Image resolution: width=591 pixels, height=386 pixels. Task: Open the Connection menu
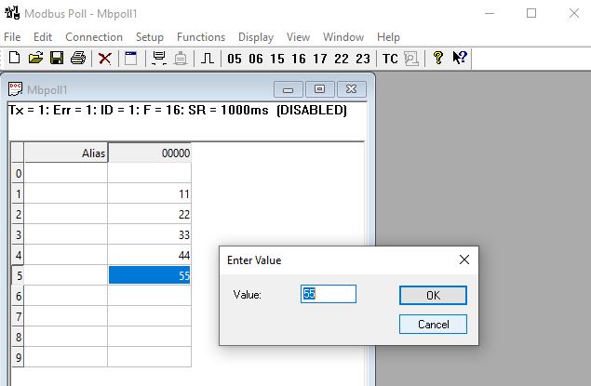[x=94, y=37]
